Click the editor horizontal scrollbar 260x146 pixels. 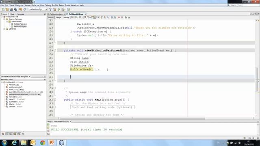click(x=132, y=118)
